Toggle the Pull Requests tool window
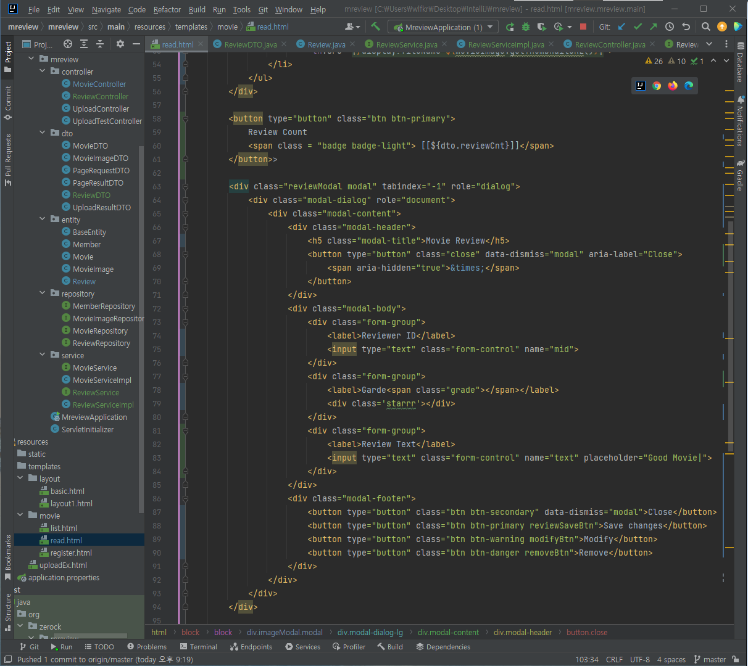This screenshot has height=666, width=748. (x=8, y=160)
